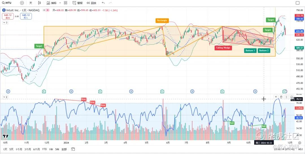Screen dimensions: 305x154
Task: Open the first dividend D marker in October
Action: pyautogui.click(x=8, y=91)
